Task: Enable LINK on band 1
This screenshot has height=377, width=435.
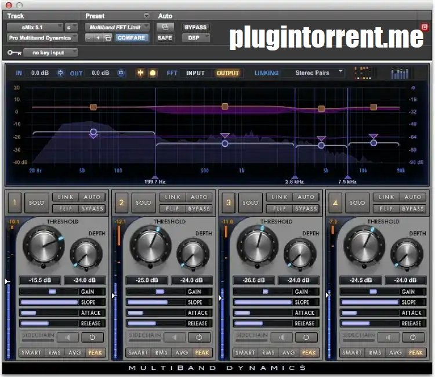Action: coord(66,197)
